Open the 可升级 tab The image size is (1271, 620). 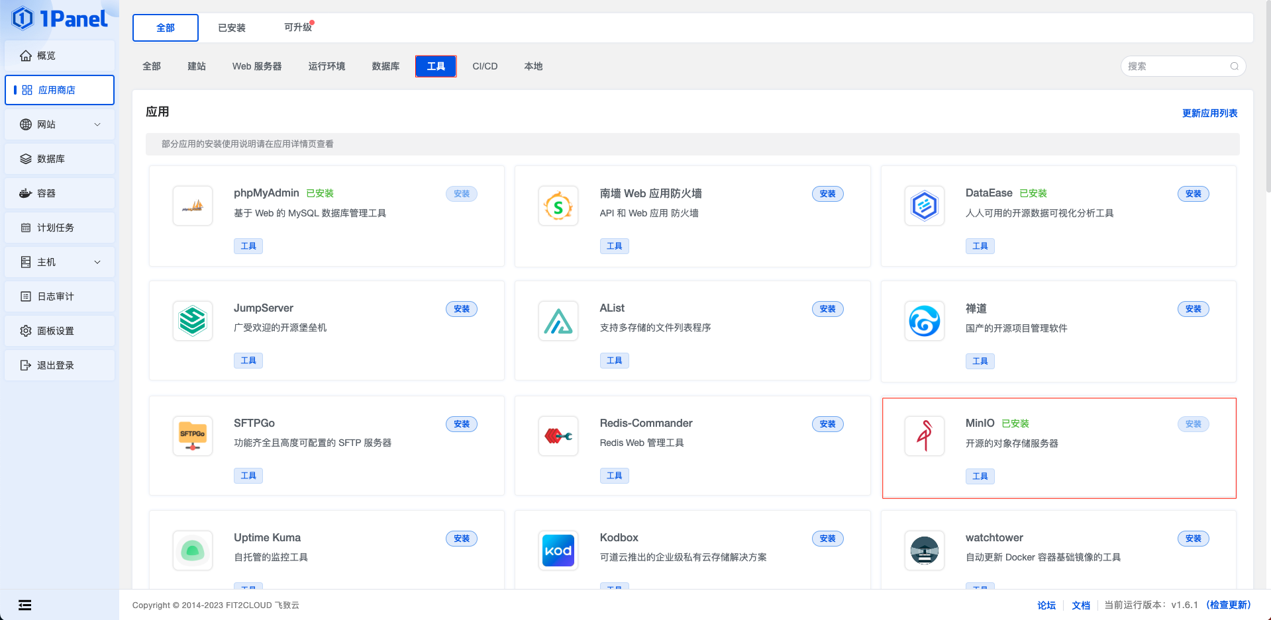[298, 27]
